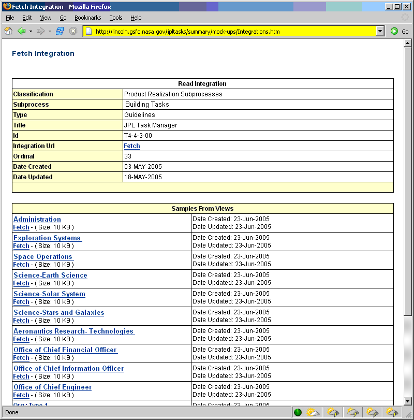
Task: Click the Stop loading icon
Action: (x=73, y=31)
